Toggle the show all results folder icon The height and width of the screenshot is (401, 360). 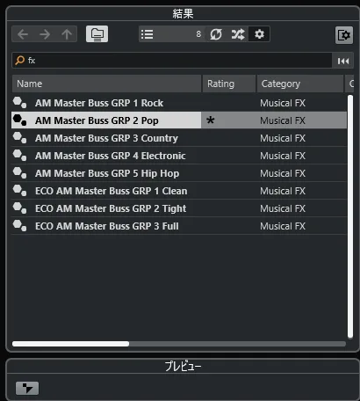point(97,34)
